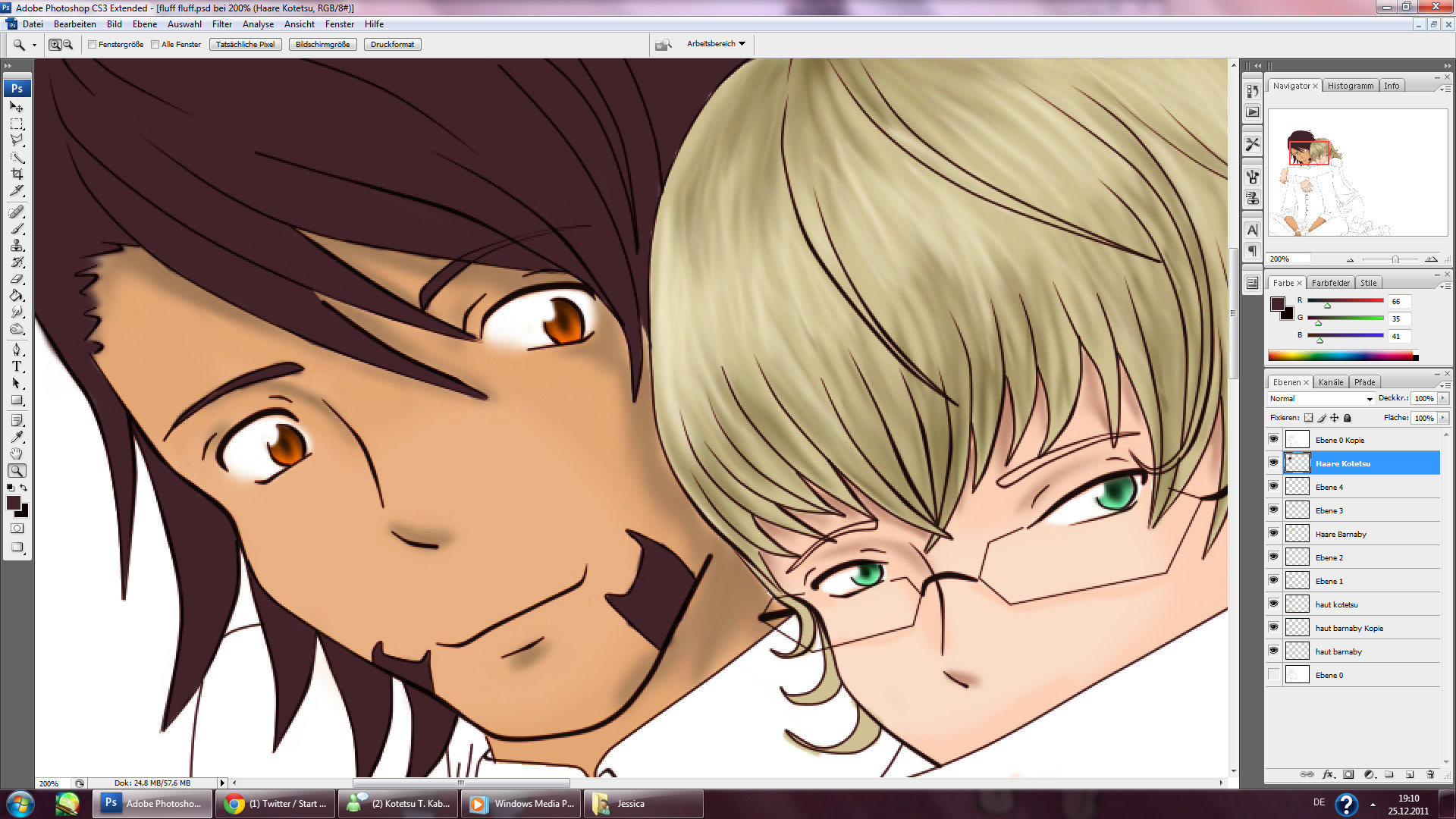Select the Rectangular Marquee tool
This screenshot has height=819, width=1456.
pos(17,124)
